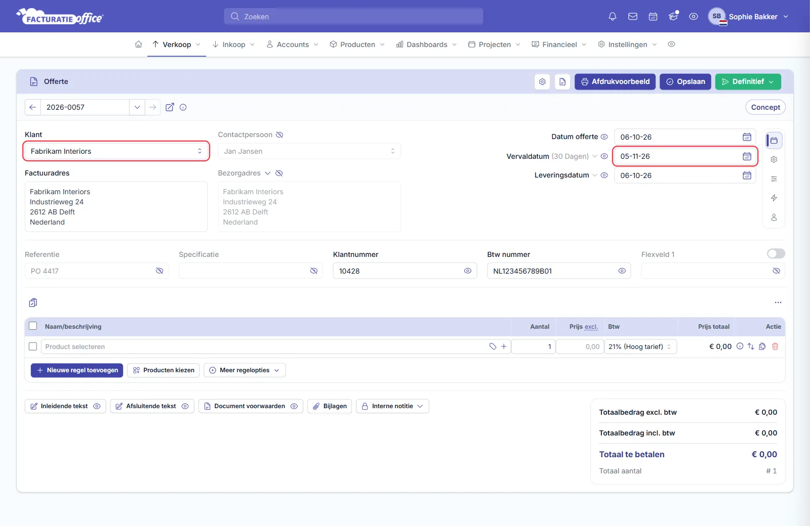Save with the Opslaan button
The width and height of the screenshot is (810, 526).
coord(685,81)
